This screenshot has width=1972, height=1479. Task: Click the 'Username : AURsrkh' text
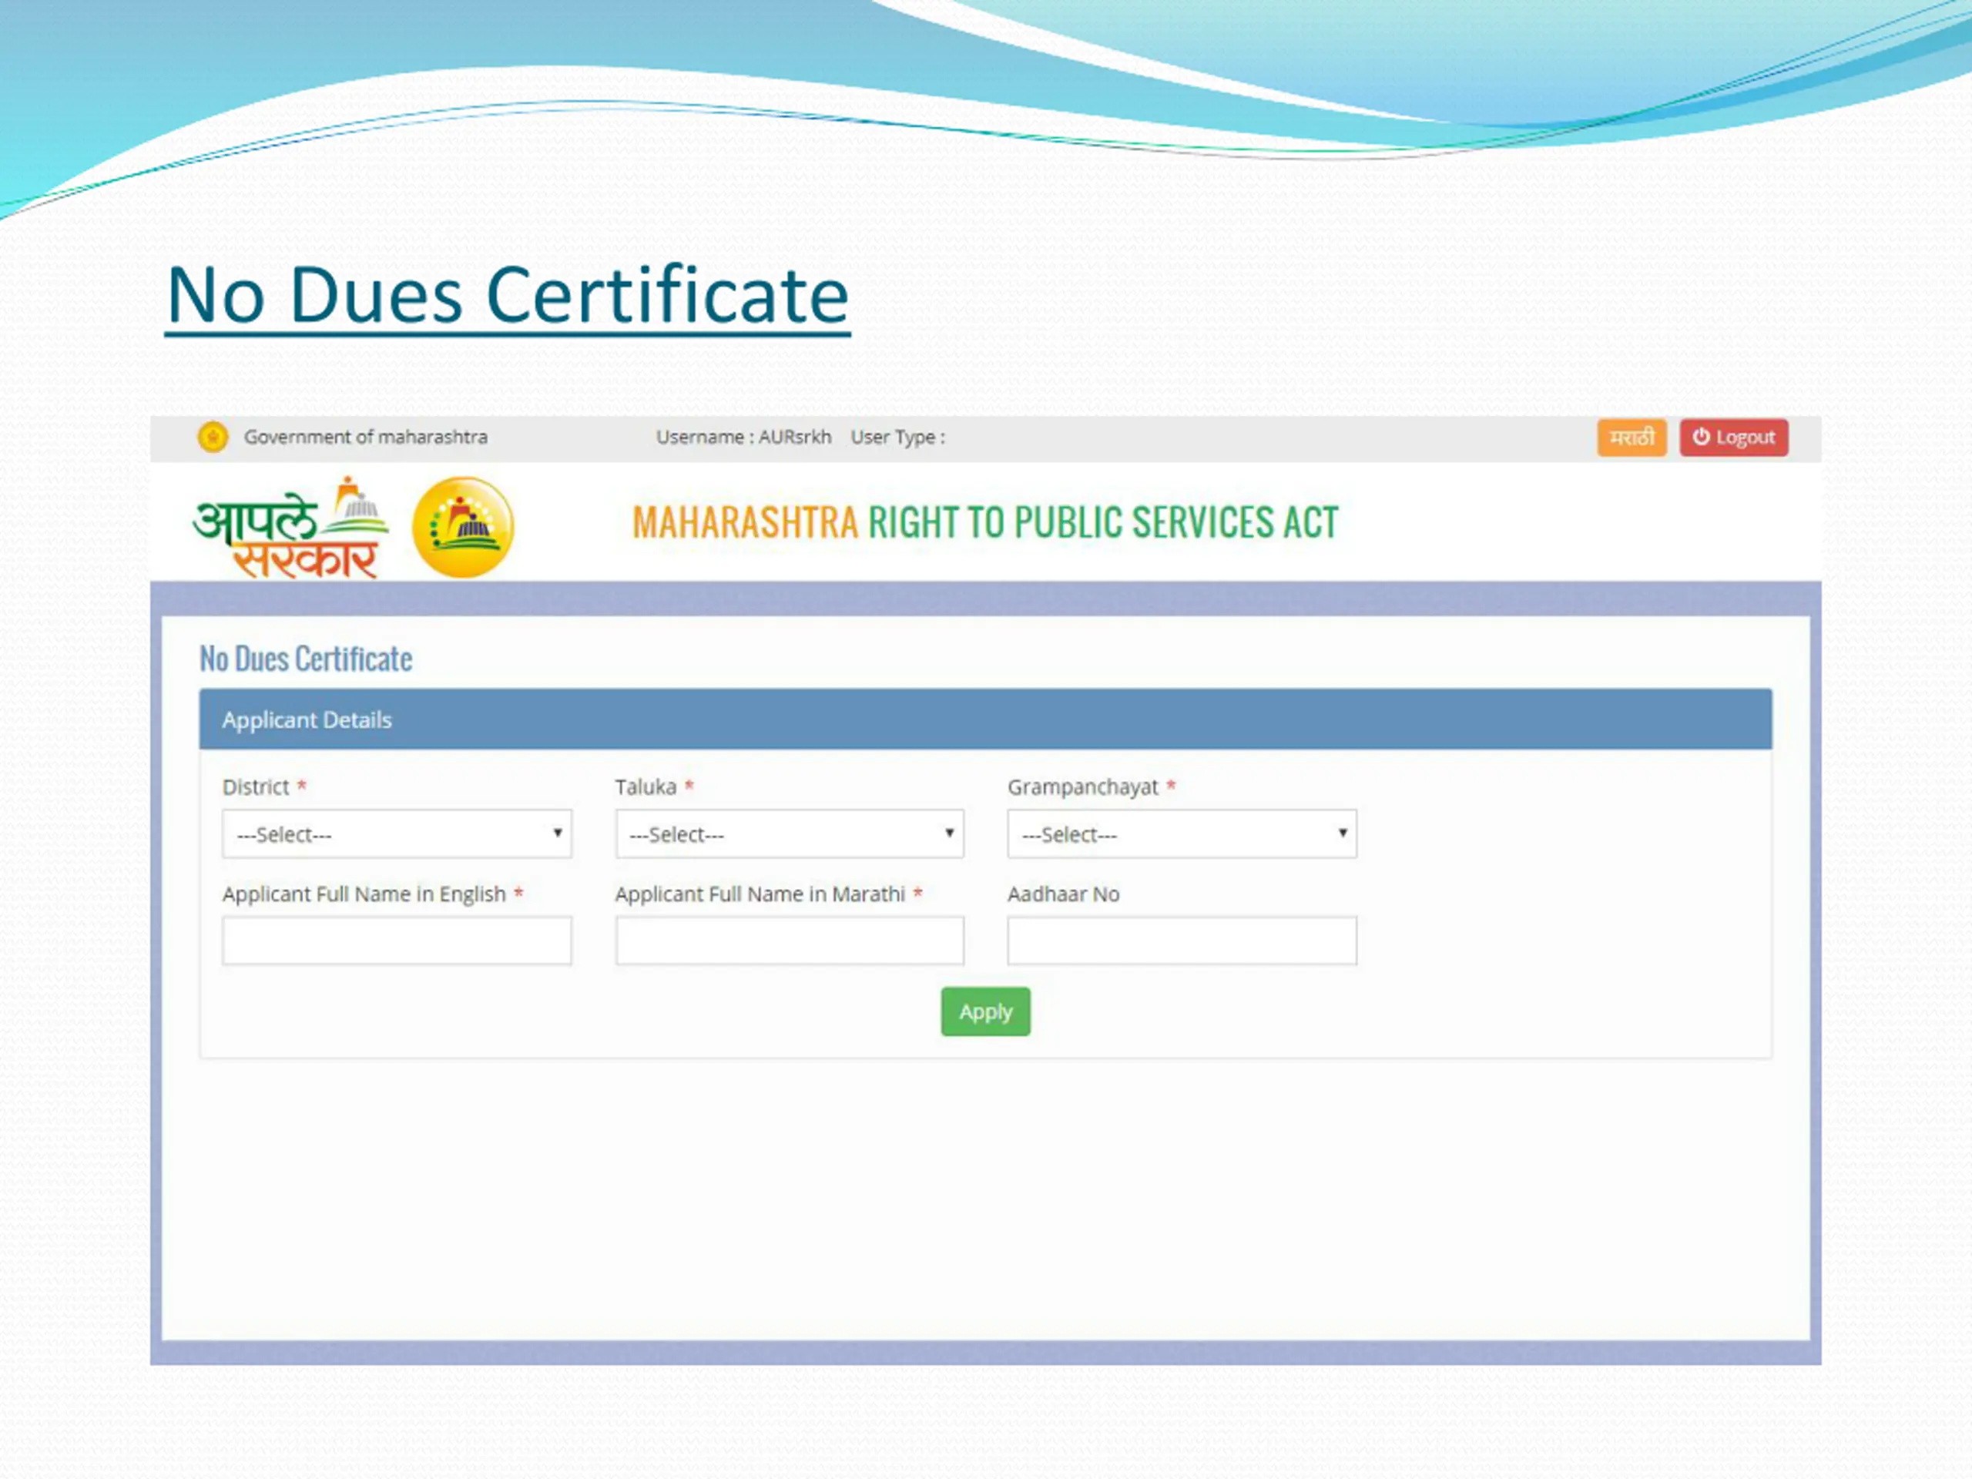tap(743, 437)
